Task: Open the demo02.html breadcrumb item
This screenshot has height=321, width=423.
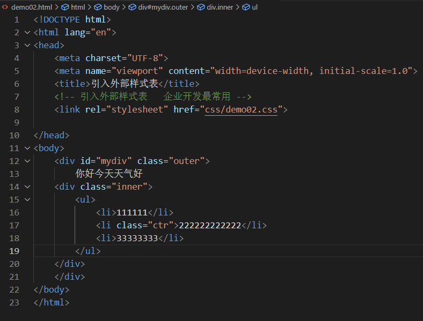Action: 32,8
